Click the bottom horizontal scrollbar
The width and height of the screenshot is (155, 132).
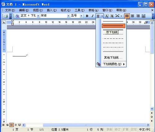click(x=86, y=125)
